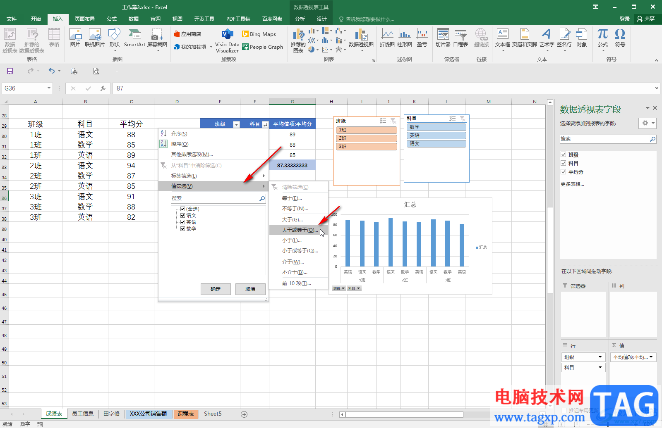This screenshot has height=428, width=662.
Task: Toggle the 科目 field checkbox
Action: point(563,163)
